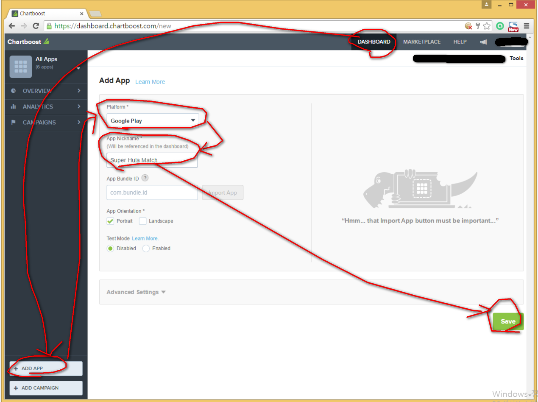The width and height of the screenshot is (538, 402).
Task: Expand Advanced Settings section
Action: point(136,292)
